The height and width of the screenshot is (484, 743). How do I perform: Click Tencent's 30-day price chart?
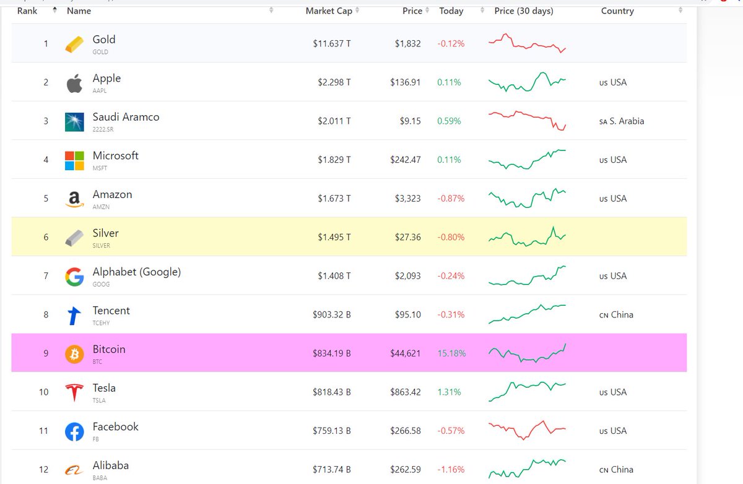pos(527,314)
